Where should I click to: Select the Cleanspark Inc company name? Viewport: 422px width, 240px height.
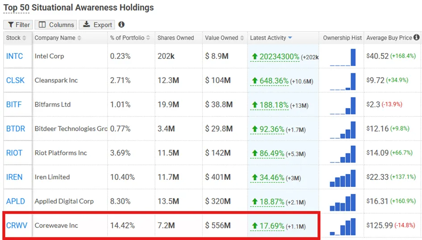pyautogui.click(x=56, y=80)
